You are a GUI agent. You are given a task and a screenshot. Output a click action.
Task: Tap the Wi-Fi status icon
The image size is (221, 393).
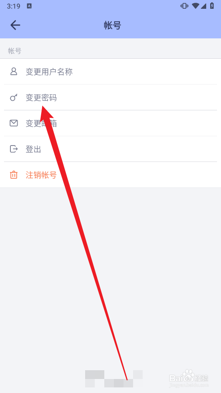click(195, 6)
